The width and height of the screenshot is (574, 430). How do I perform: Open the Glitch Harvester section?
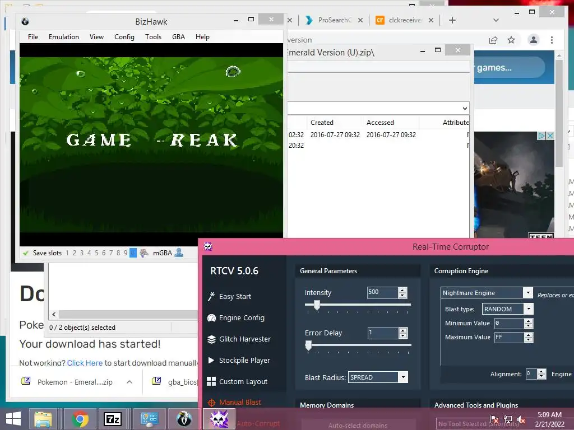(244, 339)
